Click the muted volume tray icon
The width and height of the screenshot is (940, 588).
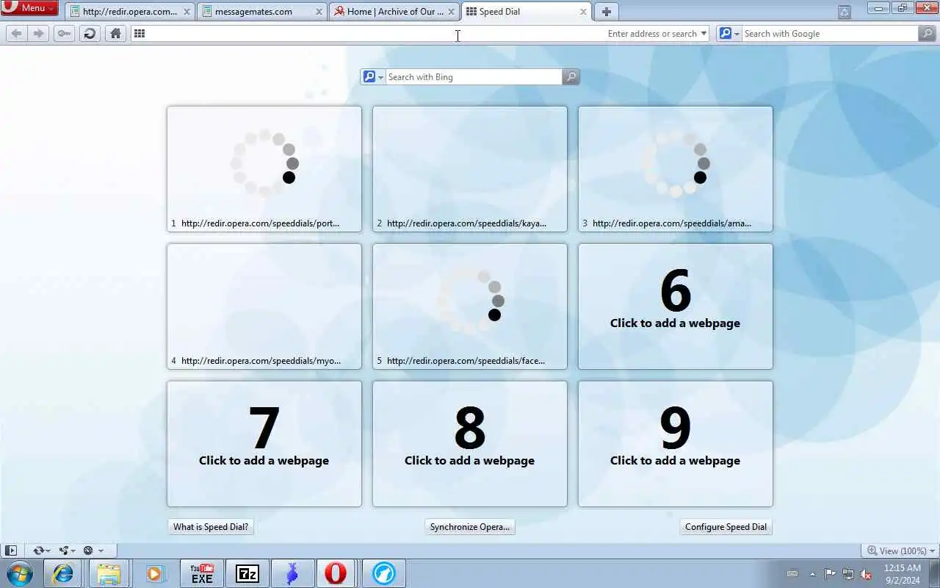coord(866,574)
